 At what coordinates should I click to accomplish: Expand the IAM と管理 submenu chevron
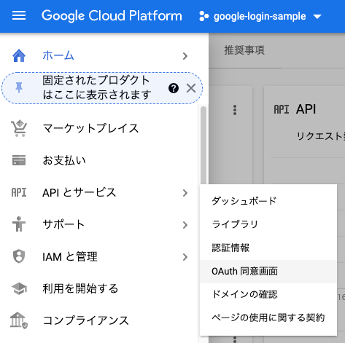185,257
